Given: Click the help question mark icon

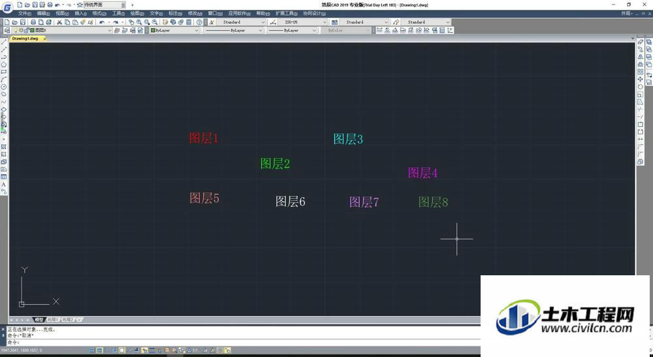Looking at the screenshot, I should [x=199, y=22].
